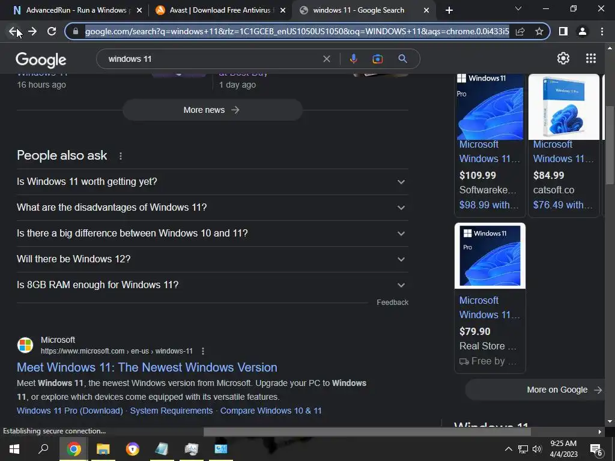Open taskbar search magnifier

[43, 449]
